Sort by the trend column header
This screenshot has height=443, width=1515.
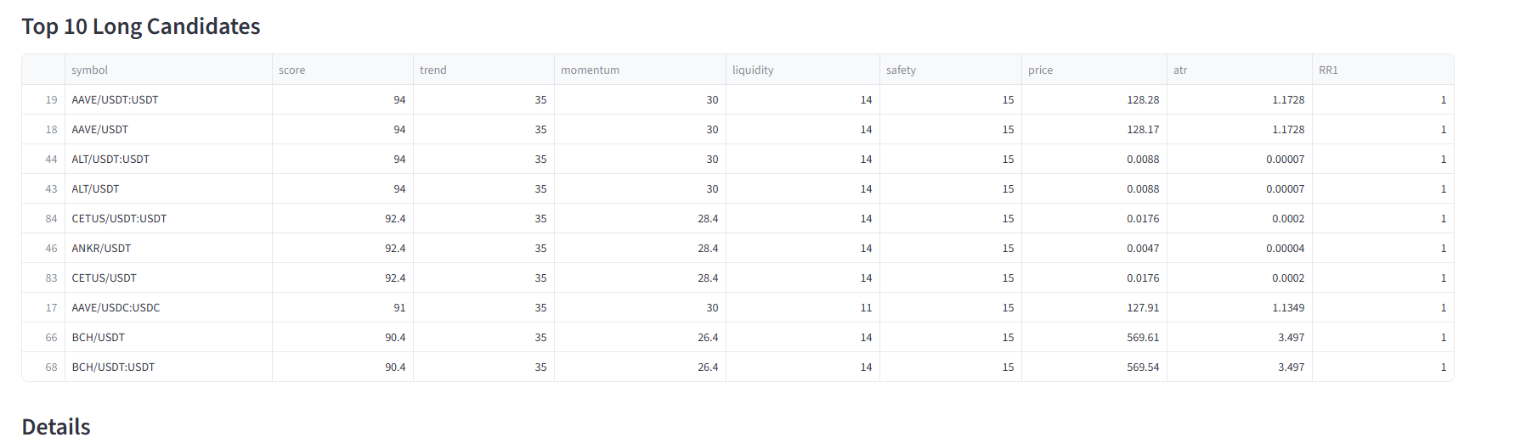[433, 70]
